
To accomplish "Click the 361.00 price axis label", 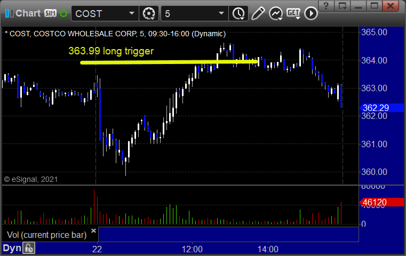I will [x=374, y=144].
